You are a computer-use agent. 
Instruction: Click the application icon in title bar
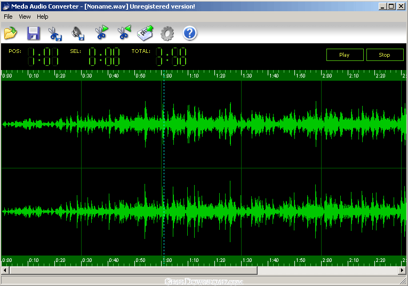point(5,6)
